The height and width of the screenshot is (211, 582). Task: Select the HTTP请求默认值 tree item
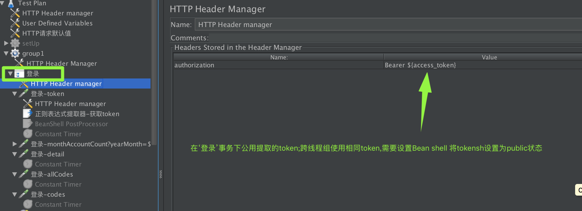click(47, 33)
